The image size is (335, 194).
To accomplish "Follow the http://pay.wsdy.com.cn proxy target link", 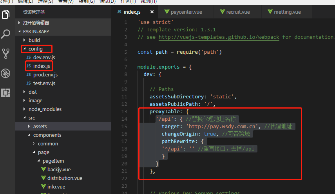I will tap(222, 127).
